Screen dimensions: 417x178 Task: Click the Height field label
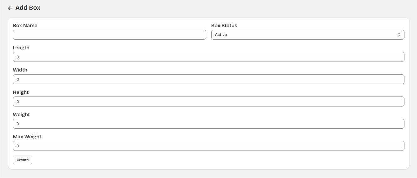21,92
